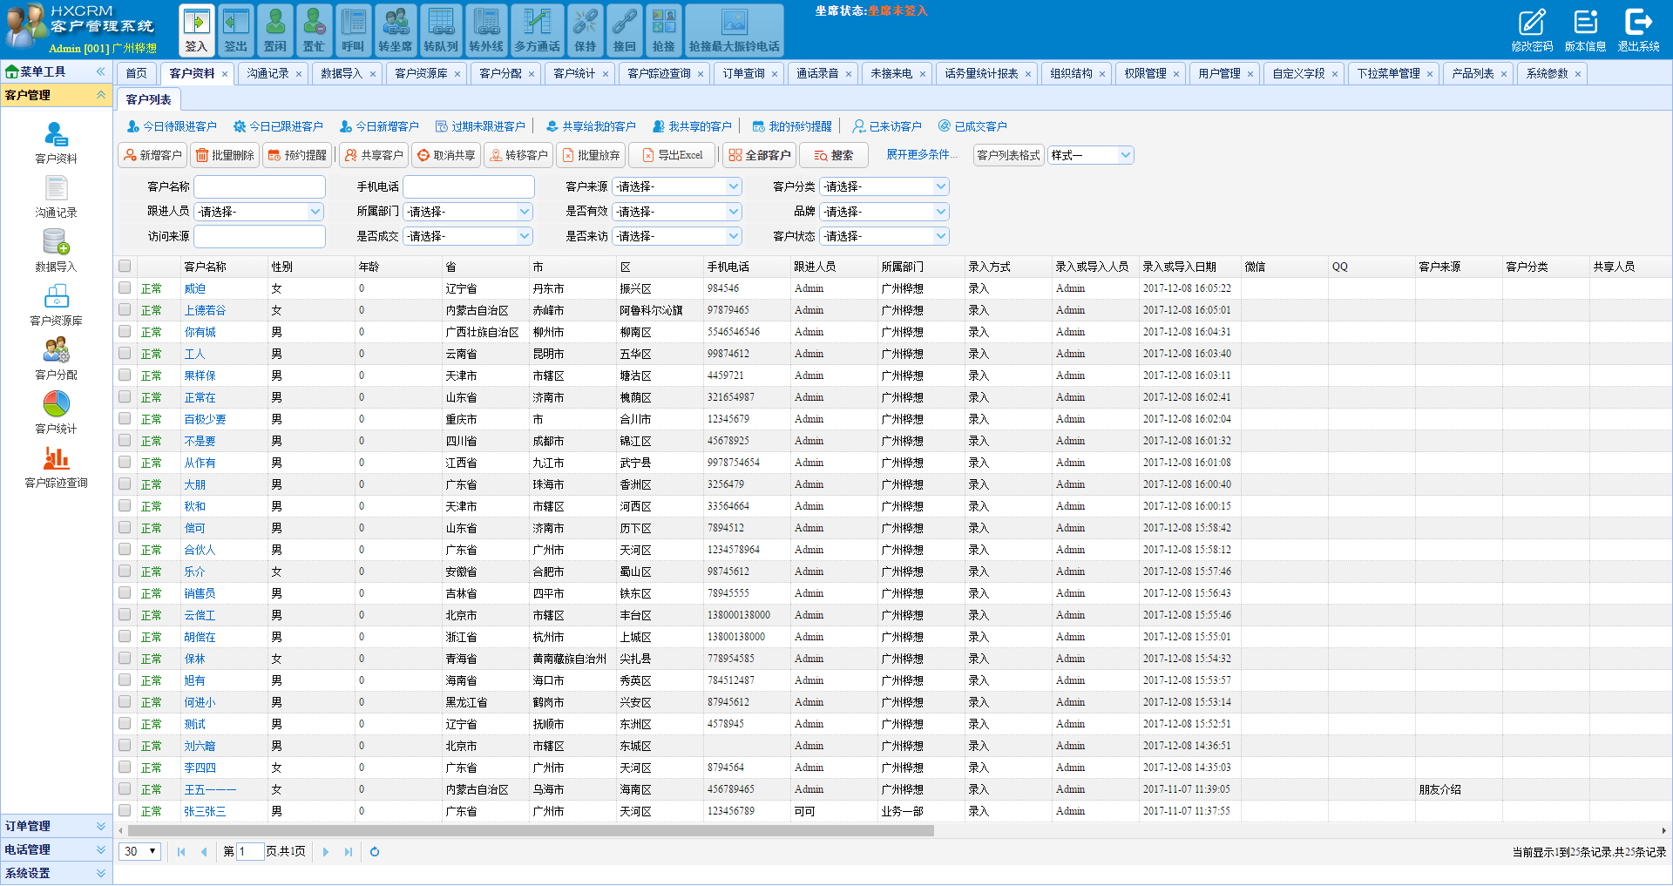Check the row for customer 你有城
This screenshot has height=886, width=1673.
[125, 332]
